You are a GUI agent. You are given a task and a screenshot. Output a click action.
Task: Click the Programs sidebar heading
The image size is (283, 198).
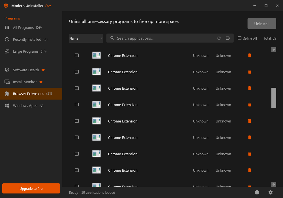[12, 18]
